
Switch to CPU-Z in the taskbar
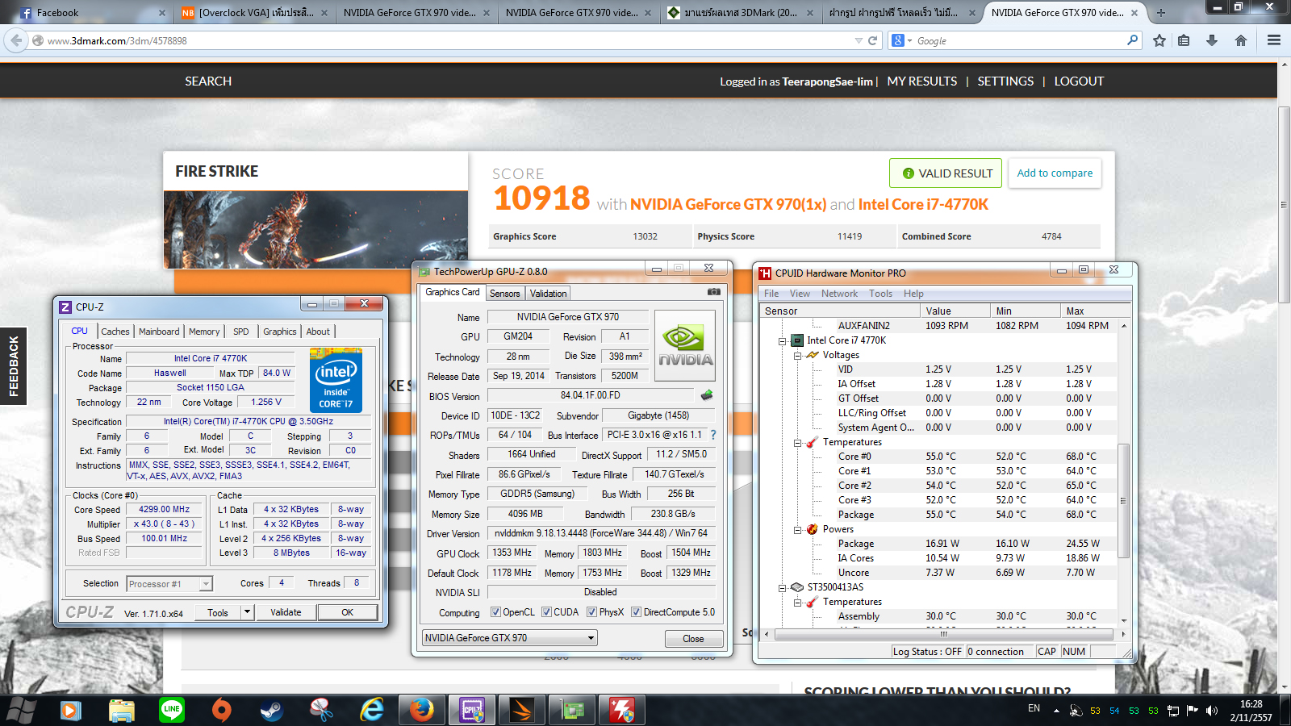click(x=471, y=711)
